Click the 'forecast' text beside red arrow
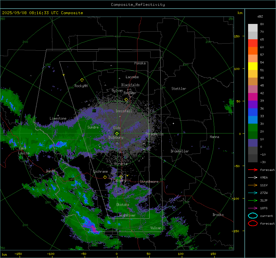 click(267, 170)
